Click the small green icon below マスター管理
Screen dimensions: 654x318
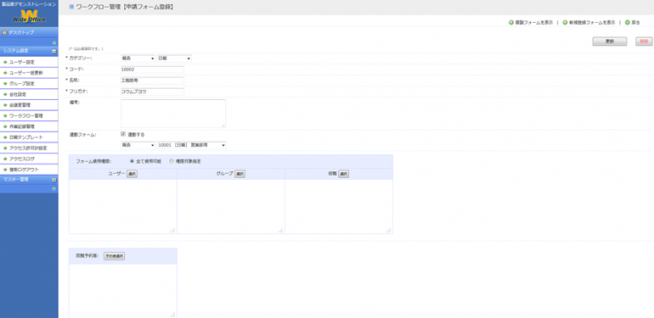click(54, 188)
